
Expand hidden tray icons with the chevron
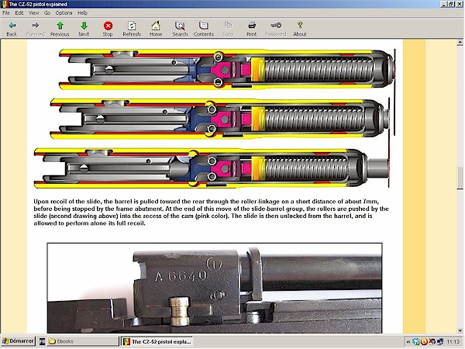pyautogui.click(x=408, y=342)
